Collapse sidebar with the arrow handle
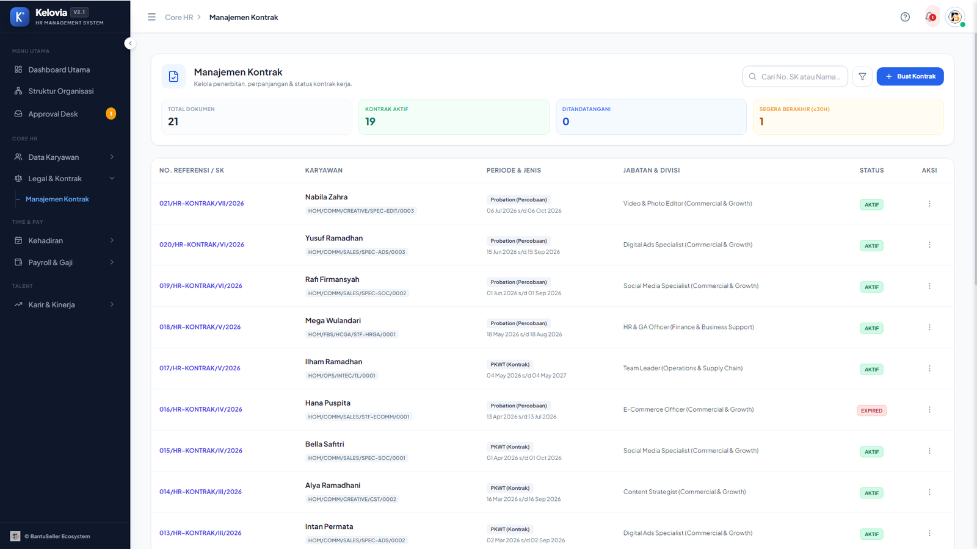The height and width of the screenshot is (549, 977). point(130,43)
